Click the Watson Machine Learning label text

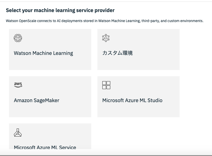pyautogui.click(x=43, y=53)
